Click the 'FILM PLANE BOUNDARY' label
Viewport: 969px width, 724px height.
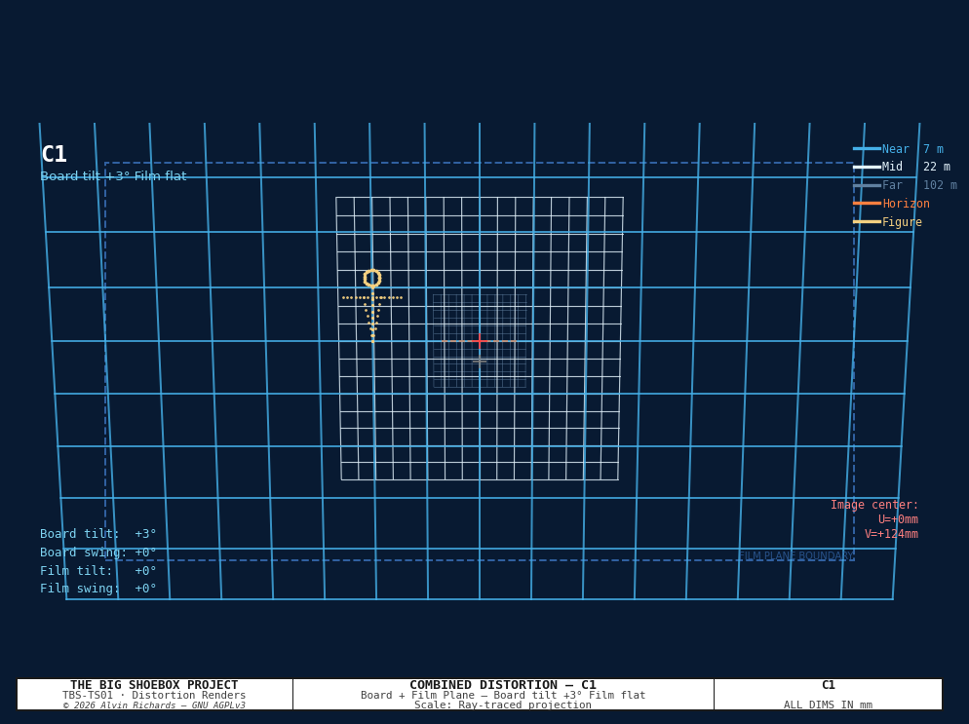pyautogui.click(x=795, y=556)
